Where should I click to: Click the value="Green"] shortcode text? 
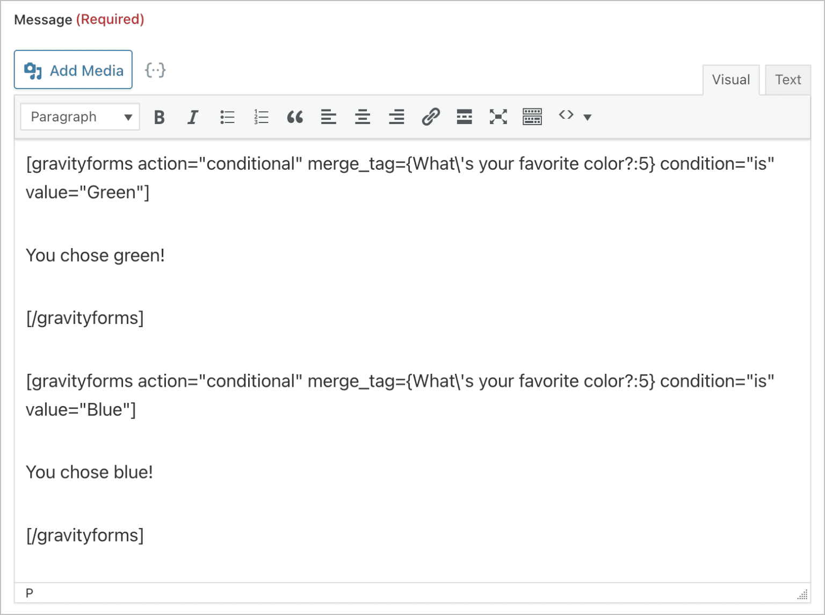pyautogui.click(x=88, y=192)
